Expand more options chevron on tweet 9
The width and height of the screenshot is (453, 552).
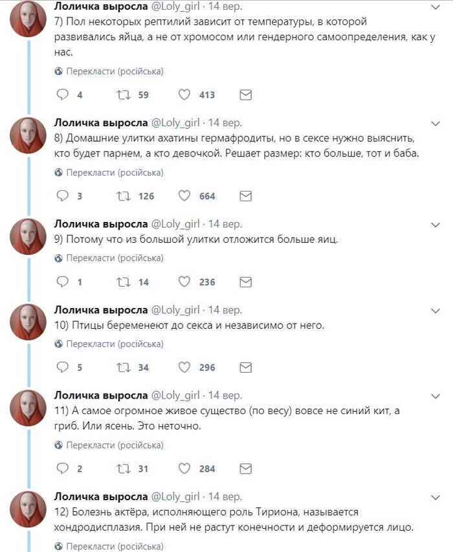coord(436,225)
